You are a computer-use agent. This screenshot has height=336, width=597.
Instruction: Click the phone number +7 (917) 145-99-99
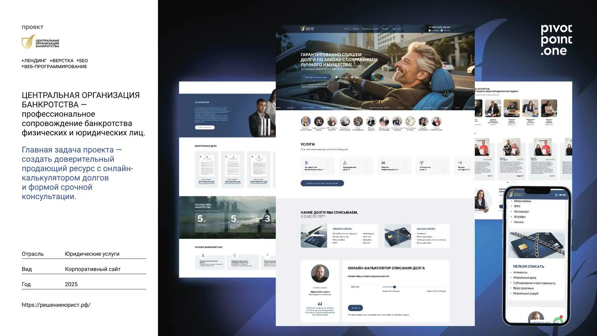(439, 27)
